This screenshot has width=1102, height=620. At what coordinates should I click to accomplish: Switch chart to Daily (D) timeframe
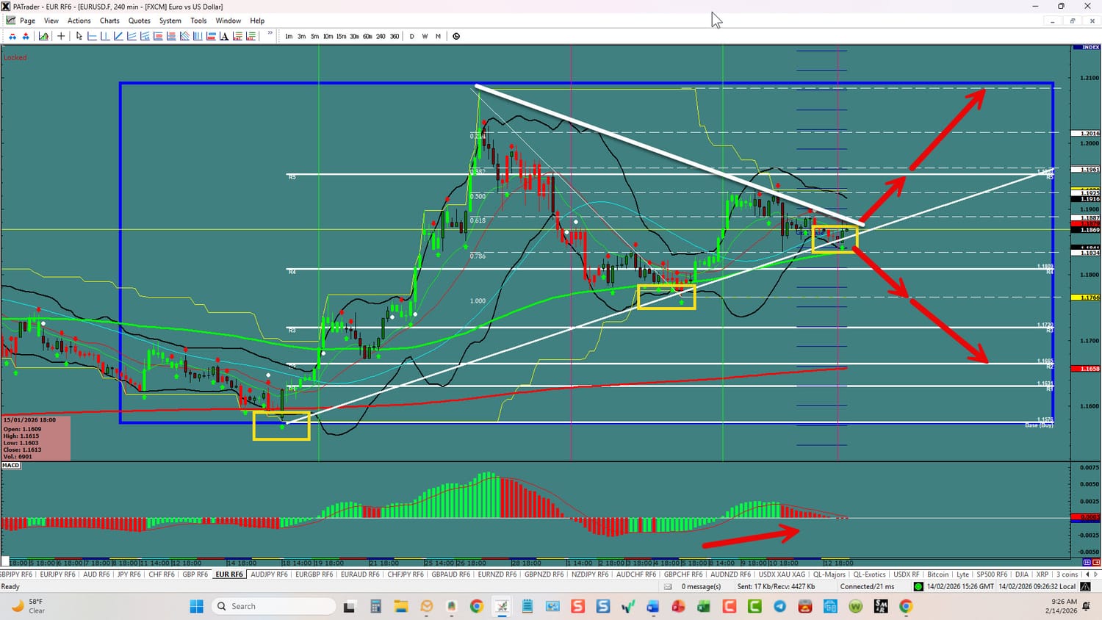point(411,36)
